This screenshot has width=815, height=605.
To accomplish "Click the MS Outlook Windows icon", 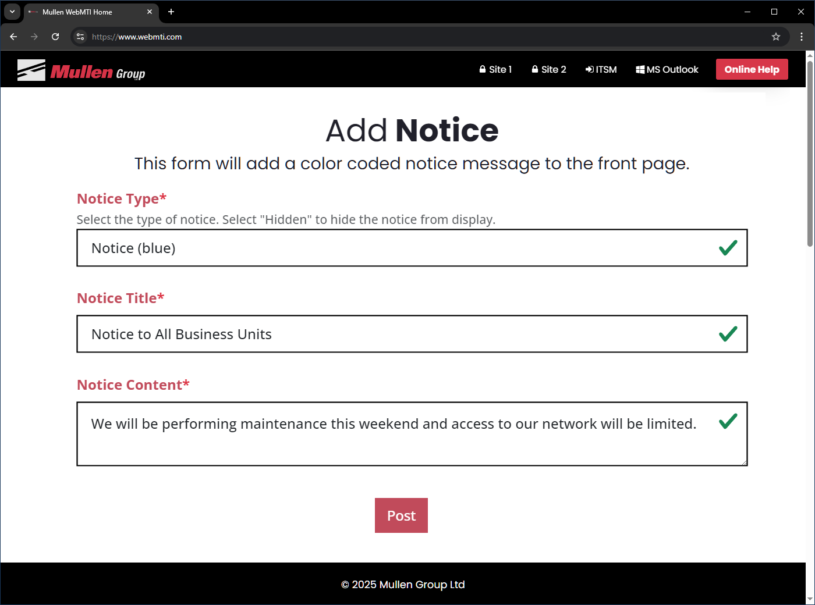I will click(x=640, y=69).
